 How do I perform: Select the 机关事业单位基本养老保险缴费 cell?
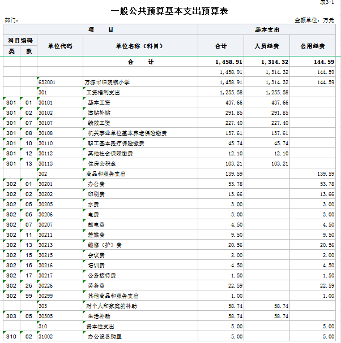click(x=140, y=133)
